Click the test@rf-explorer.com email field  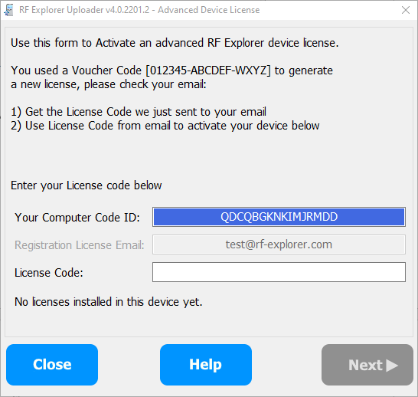279,244
